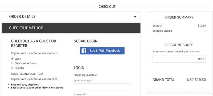Click the Password field label
Viewport: 213px width, 96px height.
(x=79, y=94)
